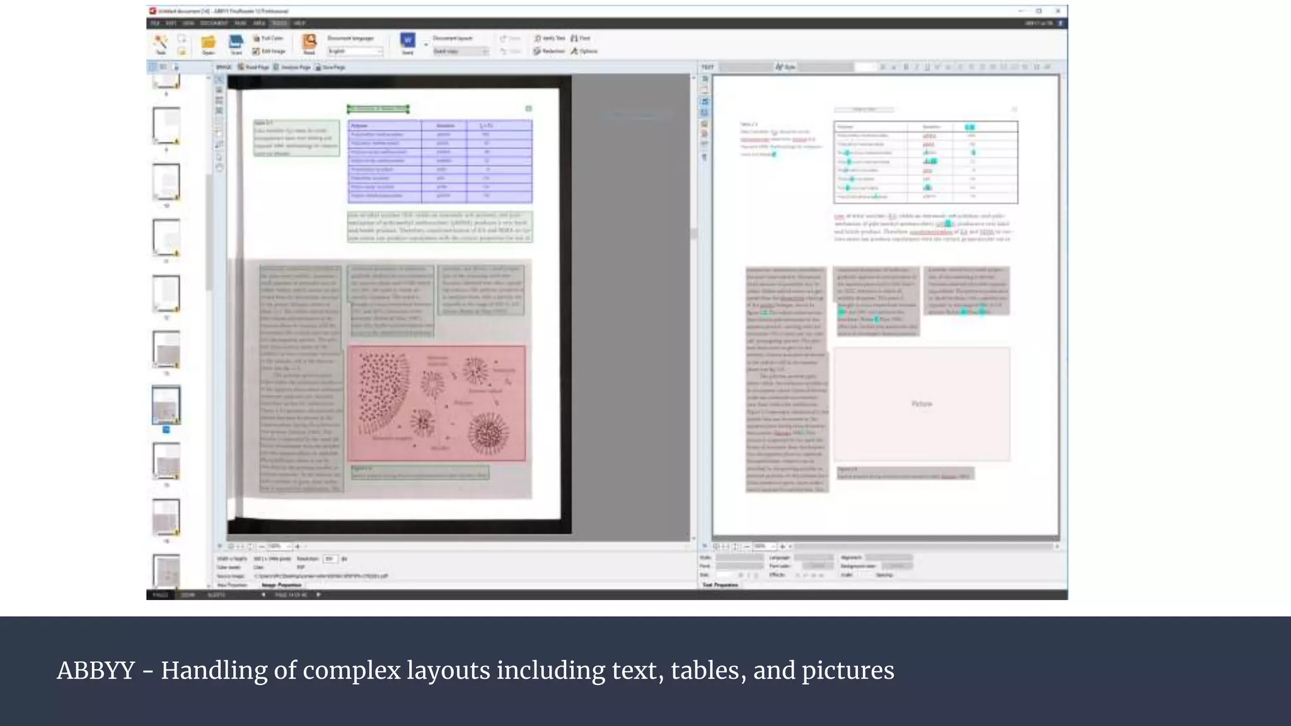The image size is (1291, 726).
Task: Click the first icon in the Text pane sidebar
Action: (705, 79)
